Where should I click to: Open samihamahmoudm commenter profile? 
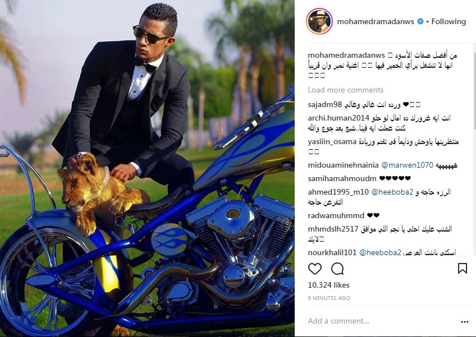[x=342, y=179]
